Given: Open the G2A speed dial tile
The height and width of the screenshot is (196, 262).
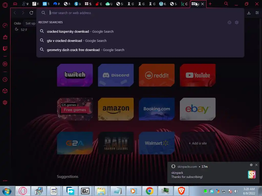Looking at the screenshot, I should pos(75,143).
